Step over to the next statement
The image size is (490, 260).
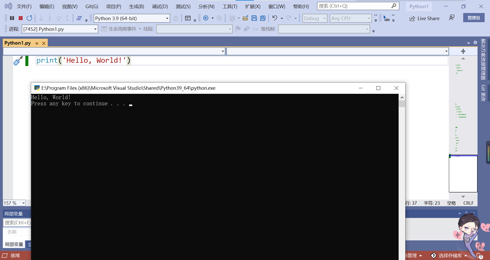58,18
